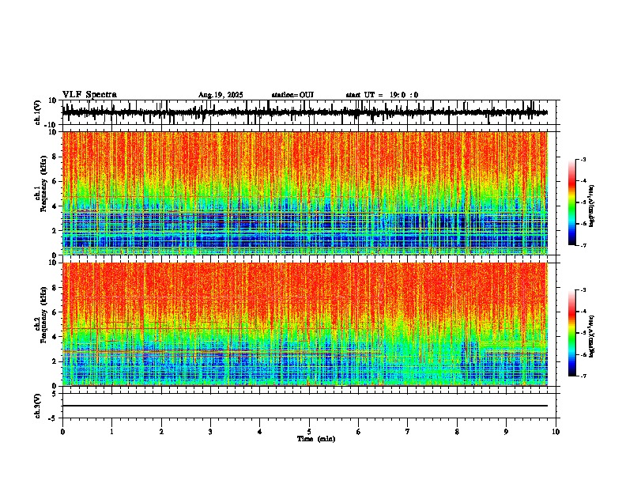Click the "station=OUI" header label
The image size is (626, 484).
292,95
